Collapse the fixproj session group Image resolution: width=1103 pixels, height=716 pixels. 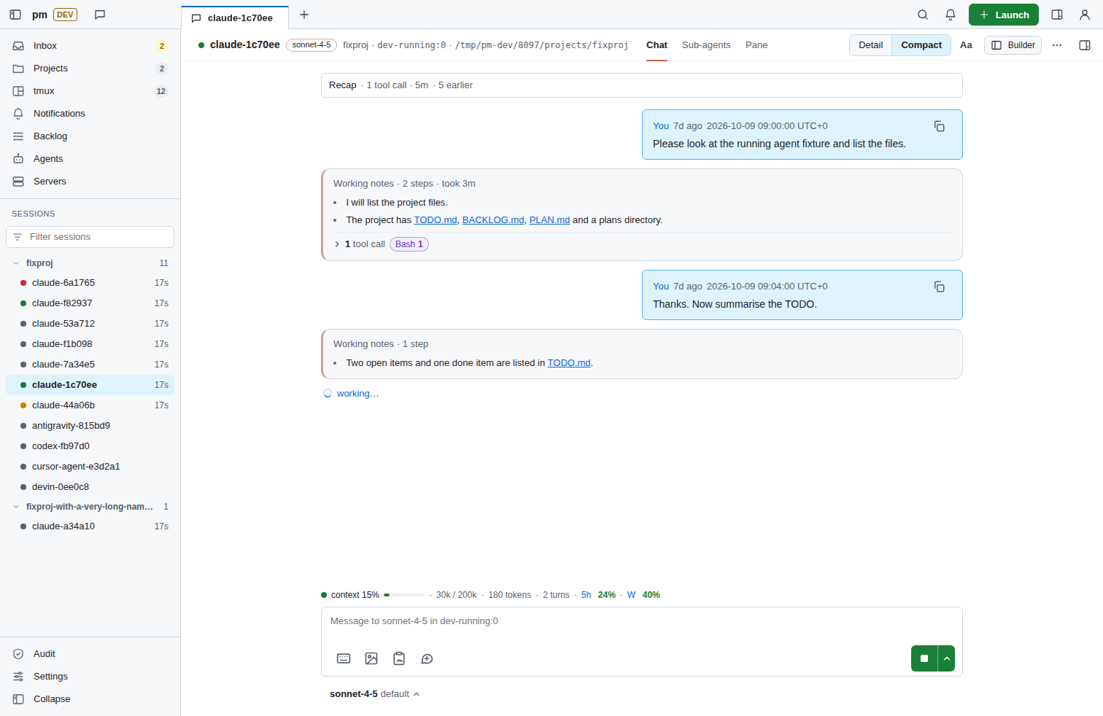point(16,263)
